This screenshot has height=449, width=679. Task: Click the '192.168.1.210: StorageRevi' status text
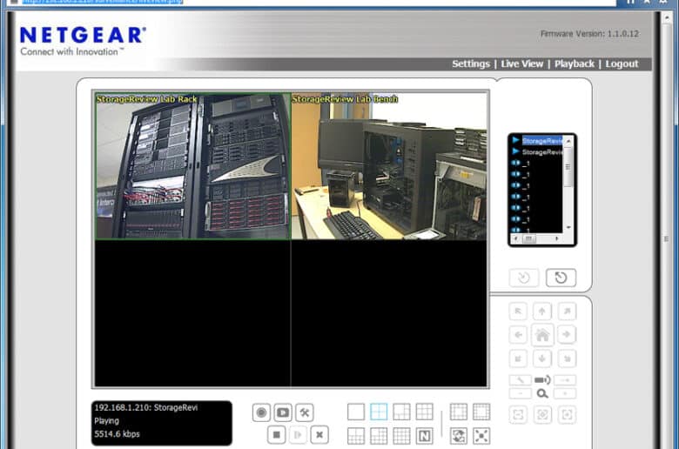click(x=146, y=408)
